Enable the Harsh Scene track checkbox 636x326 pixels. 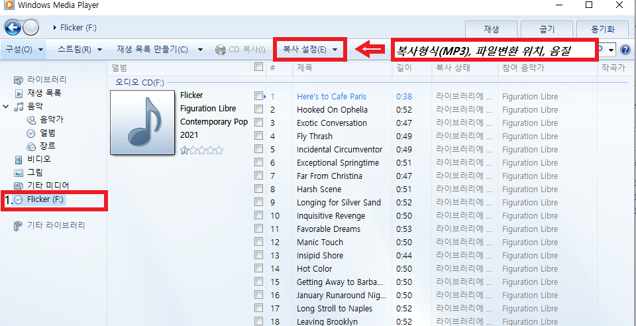(258, 189)
